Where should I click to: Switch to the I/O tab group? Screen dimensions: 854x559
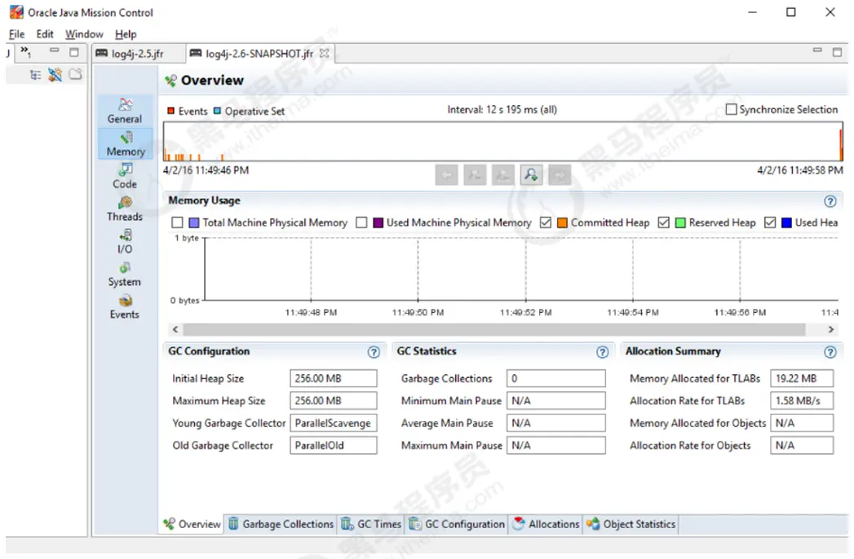[x=125, y=240]
